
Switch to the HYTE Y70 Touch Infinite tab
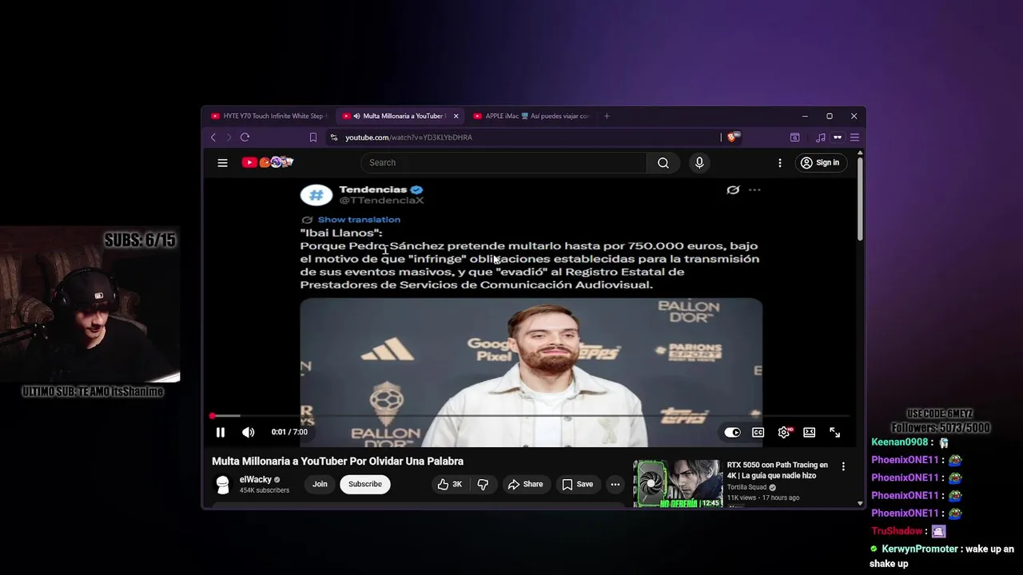coord(267,116)
